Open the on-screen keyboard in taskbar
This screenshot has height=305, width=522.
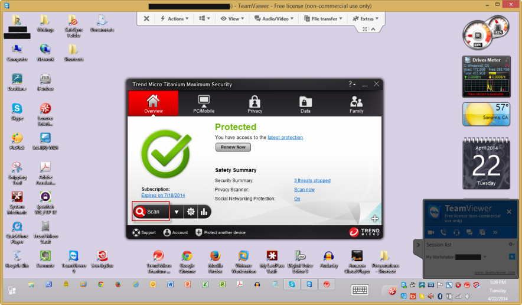coord(360,290)
